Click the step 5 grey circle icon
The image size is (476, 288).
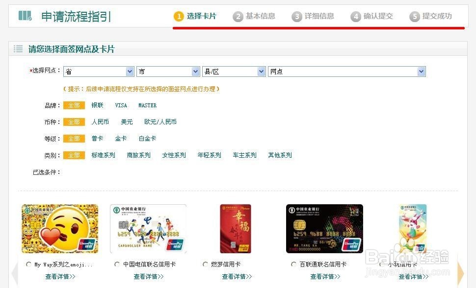414,16
